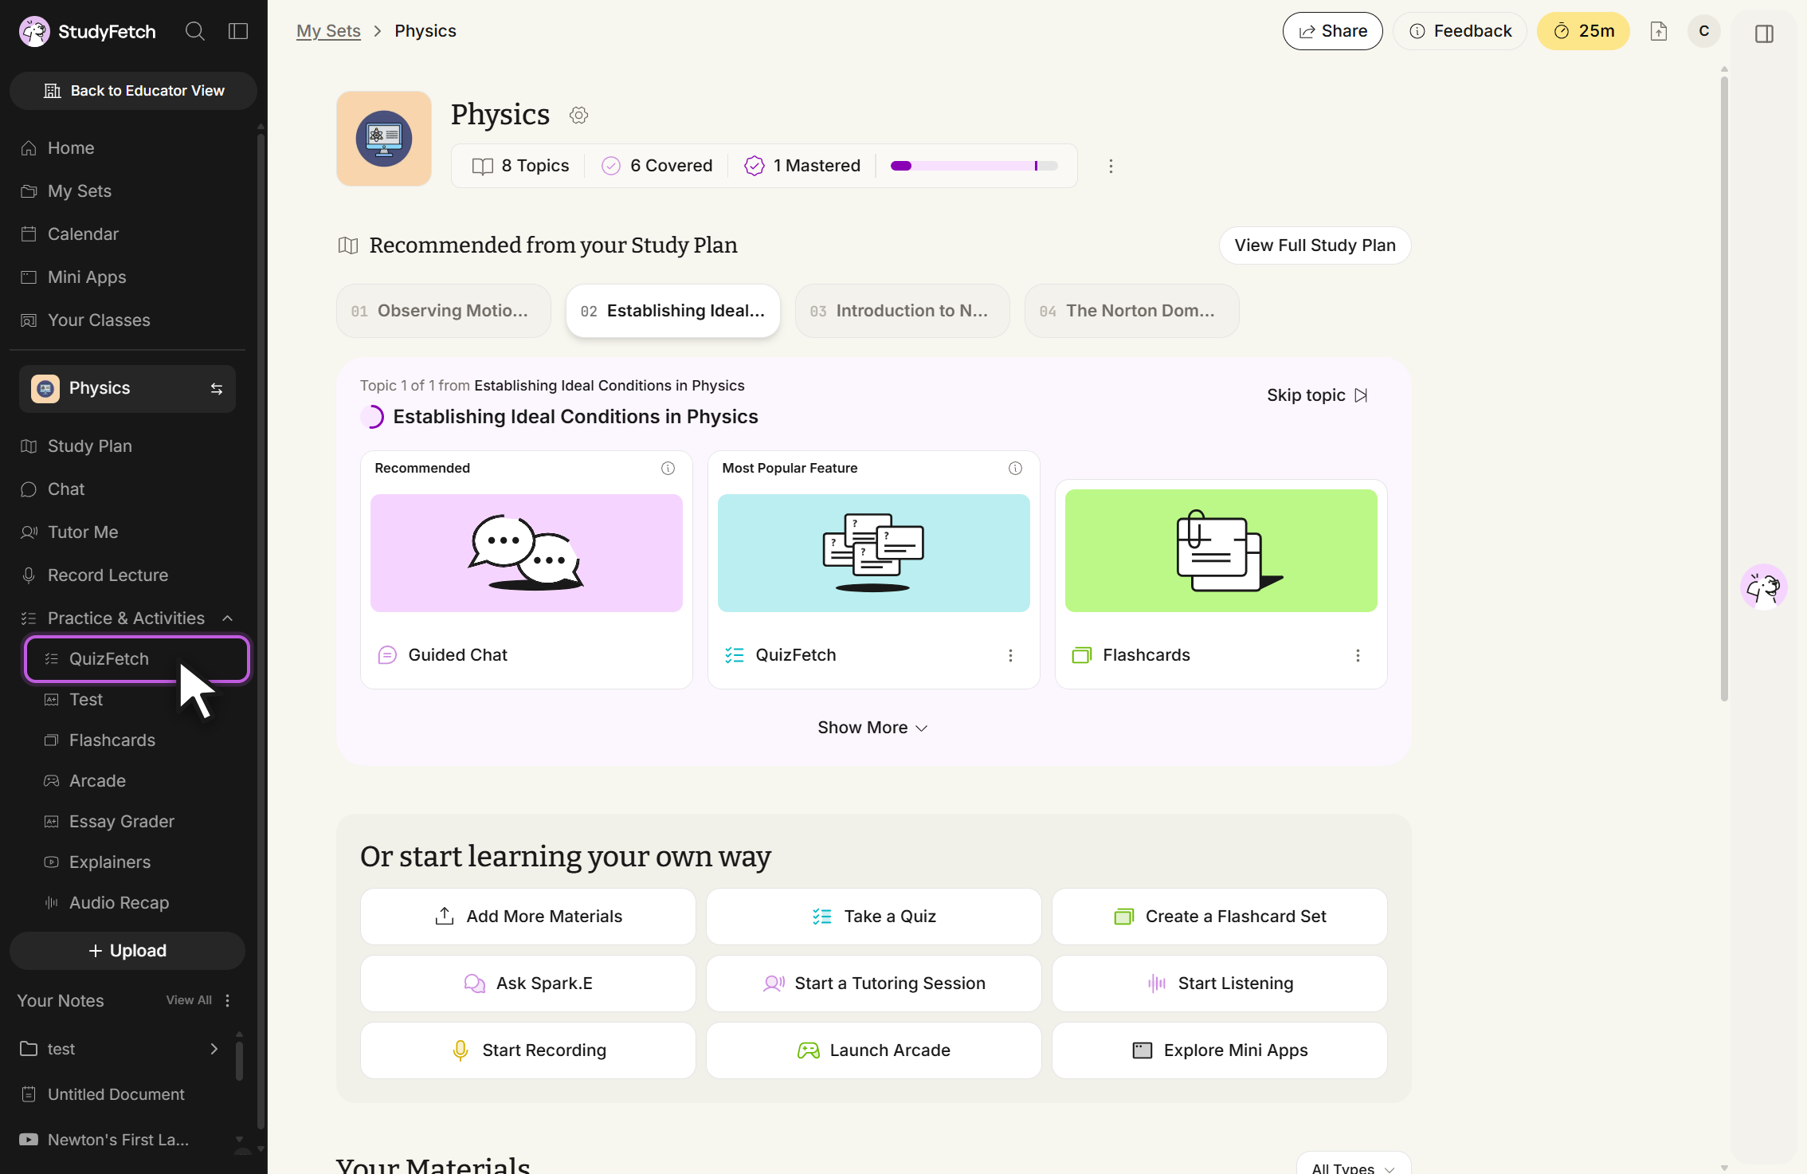Viewport: 1807px width, 1174px height.
Task: Open the Guided Chat illustration card
Action: (527, 553)
